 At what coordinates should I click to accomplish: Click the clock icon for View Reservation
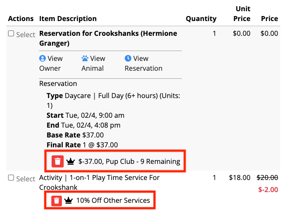(x=128, y=58)
